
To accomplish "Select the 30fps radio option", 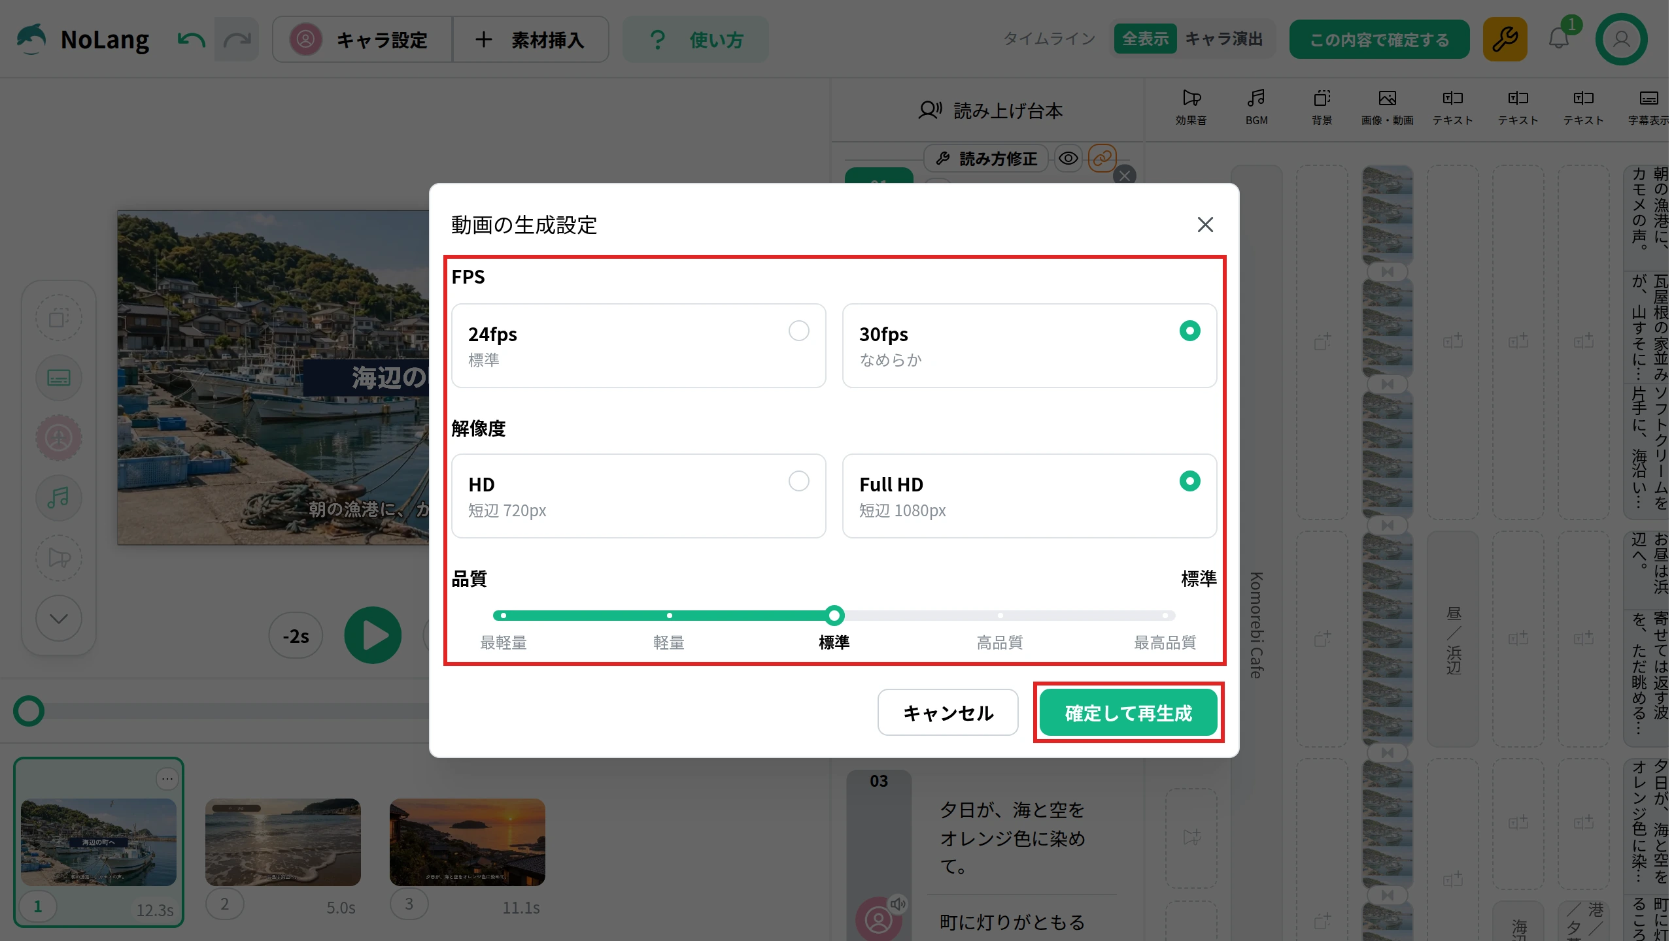I will coord(1029,346).
